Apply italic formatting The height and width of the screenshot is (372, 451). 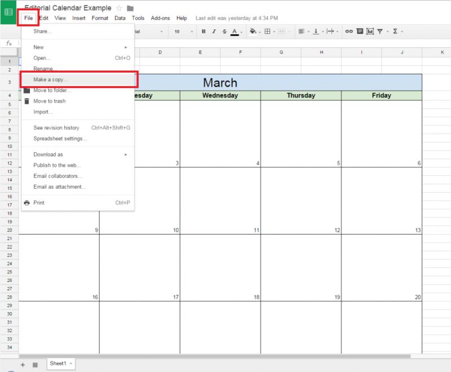tap(214, 32)
